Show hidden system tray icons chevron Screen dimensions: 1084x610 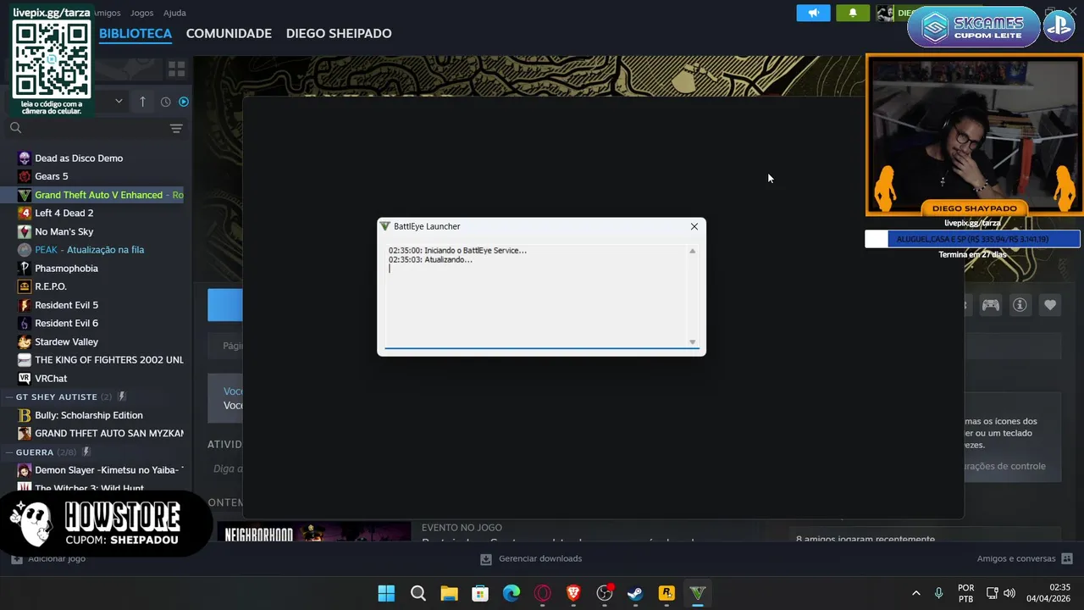click(x=915, y=593)
